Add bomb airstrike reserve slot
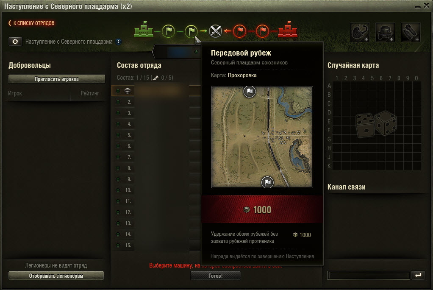This screenshot has width=433, height=290. (x=411, y=32)
